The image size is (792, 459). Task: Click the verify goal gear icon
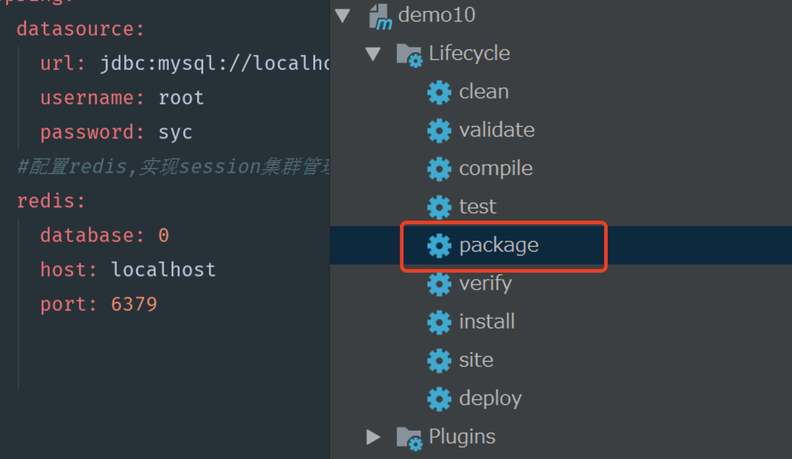coord(439,284)
